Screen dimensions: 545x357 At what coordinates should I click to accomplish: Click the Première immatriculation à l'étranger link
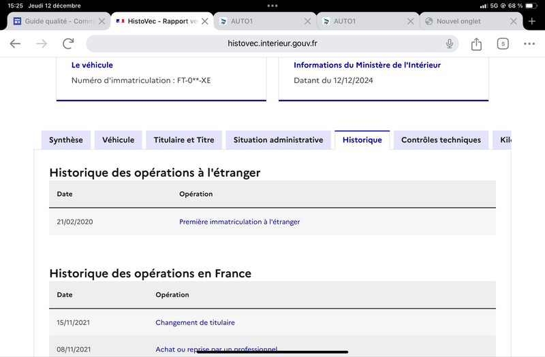240,222
